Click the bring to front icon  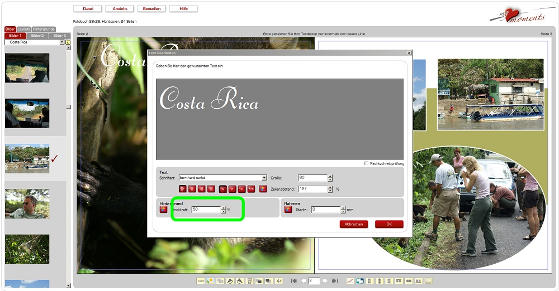coord(259,281)
